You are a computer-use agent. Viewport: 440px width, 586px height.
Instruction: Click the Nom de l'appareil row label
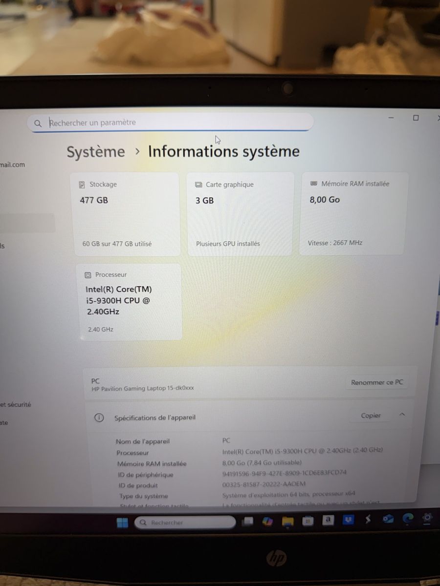(143, 441)
